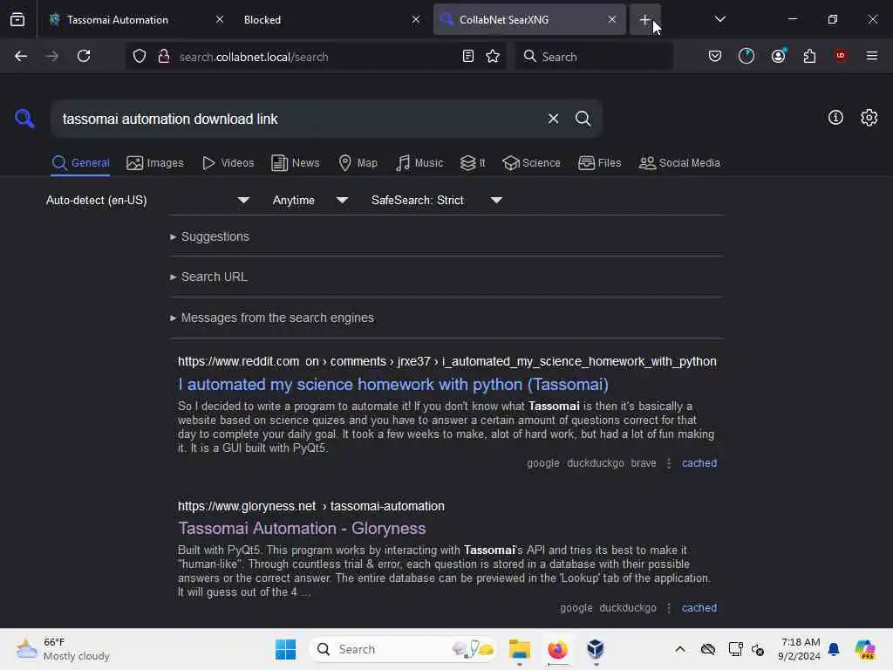Click the browser address bar URL
This screenshot has height=670, width=893.
(x=254, y=57)
